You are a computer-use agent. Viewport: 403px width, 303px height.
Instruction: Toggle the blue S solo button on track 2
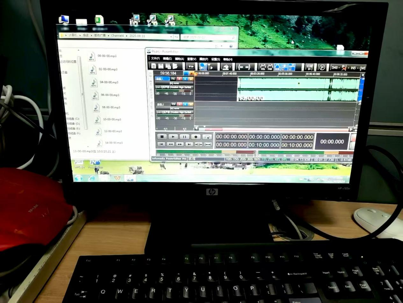click(x=185, y=104)
